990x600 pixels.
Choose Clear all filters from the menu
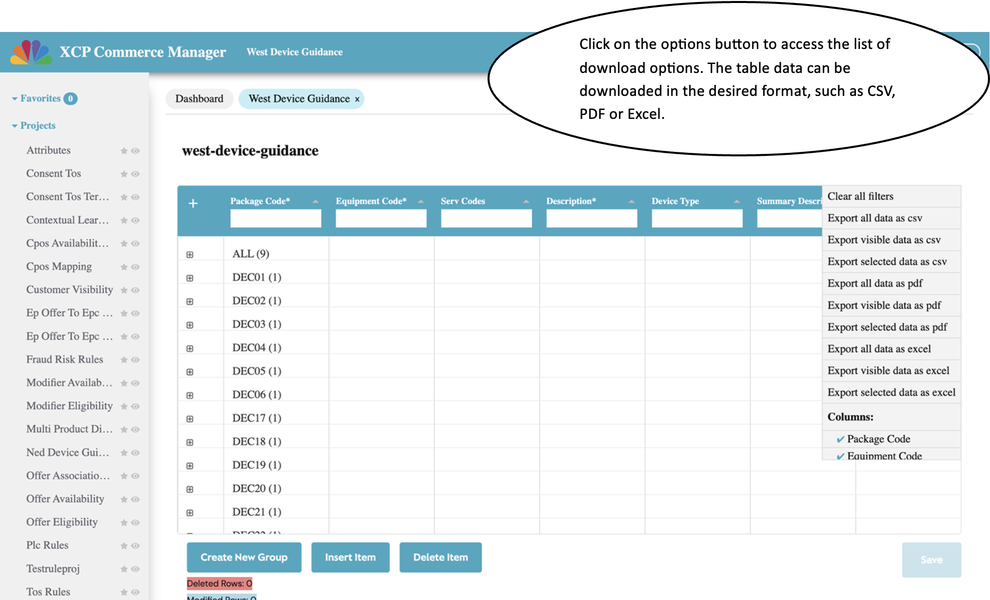(x=892, y=196)
